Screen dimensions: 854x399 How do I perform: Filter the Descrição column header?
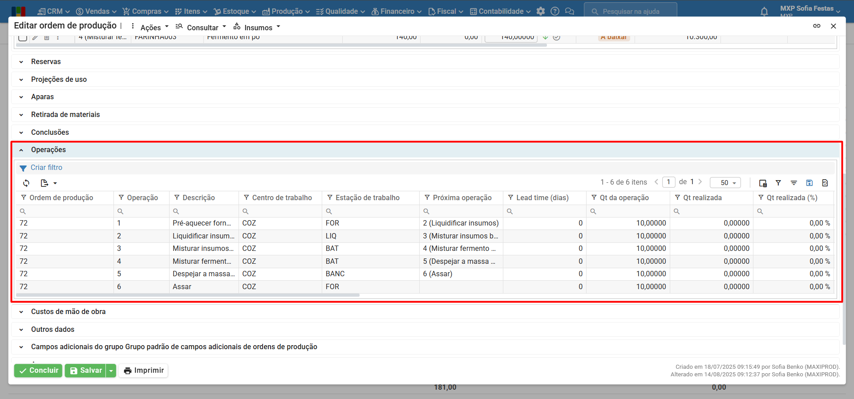(177, 197)
